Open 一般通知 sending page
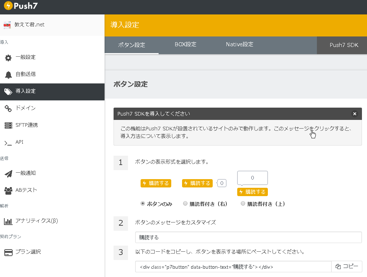The width and height of the screenshot is (367, 277). 52,173
